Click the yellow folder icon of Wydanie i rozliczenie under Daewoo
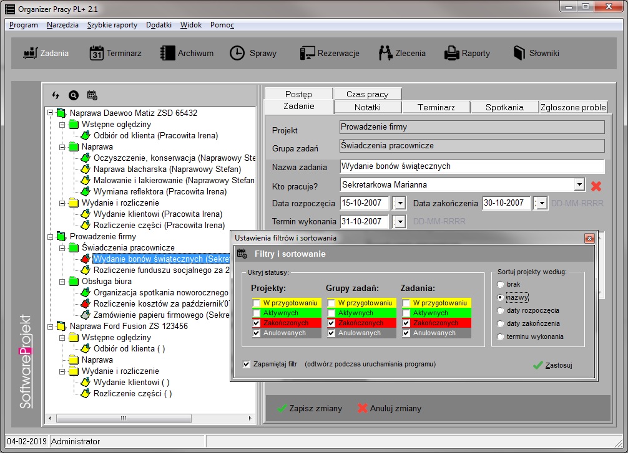This screenshot has width=628, height=453. tap(73, 203)
